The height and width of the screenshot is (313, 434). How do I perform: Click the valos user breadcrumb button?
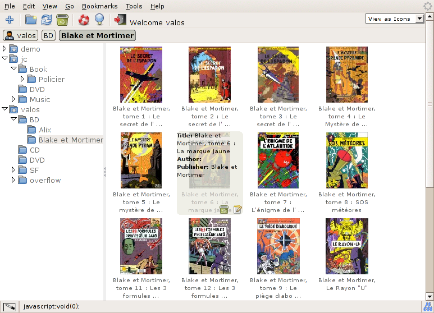click(x=20, y=35)
